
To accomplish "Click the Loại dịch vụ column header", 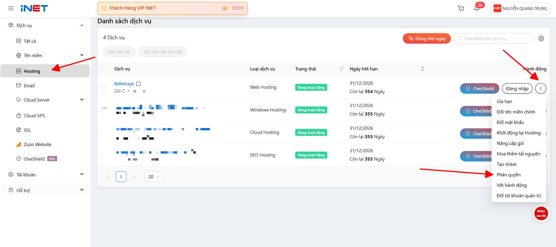I will point(263,69).
